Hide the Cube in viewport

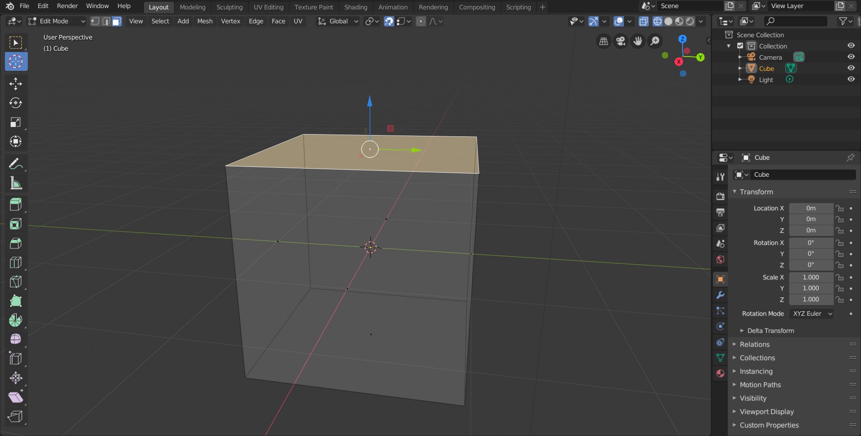pos(851,68)
